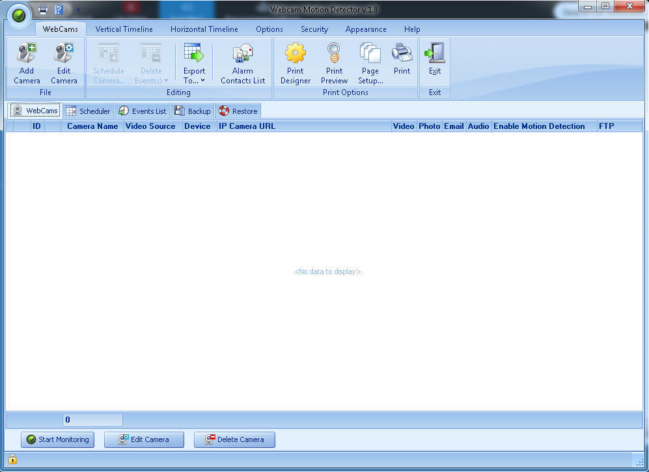
Task: Switch to Vertical Timeline tab
Action: pyautogui.click(x=124, y=29)
